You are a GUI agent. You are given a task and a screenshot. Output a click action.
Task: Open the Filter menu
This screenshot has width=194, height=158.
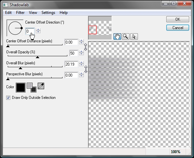point(20,13)
